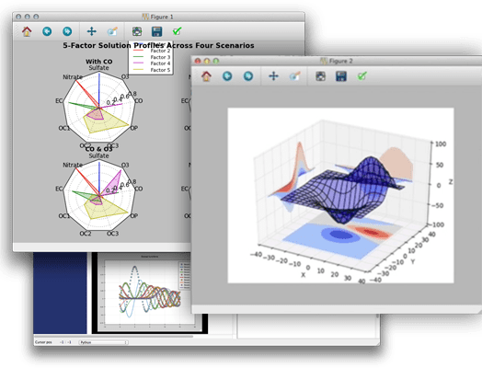Click Save floppy icon in Figure 1
This screenshot has width=482, height=368.
(156, 31)
